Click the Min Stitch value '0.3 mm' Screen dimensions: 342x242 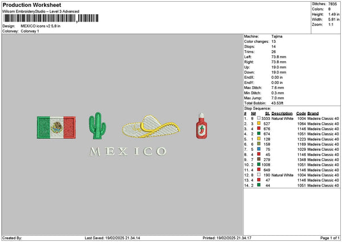(278, 93)
